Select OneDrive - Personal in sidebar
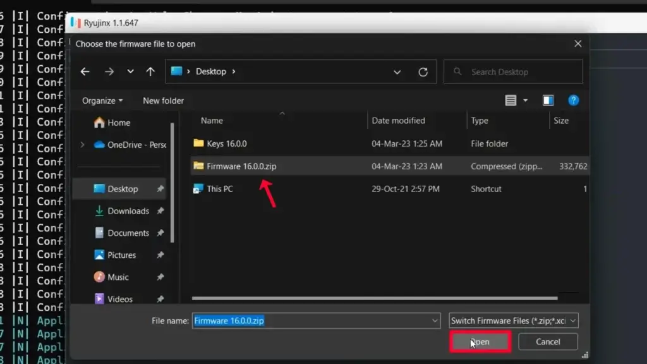Image resolution: width=647 pixels, height=364 pixels. click(130, 145)
